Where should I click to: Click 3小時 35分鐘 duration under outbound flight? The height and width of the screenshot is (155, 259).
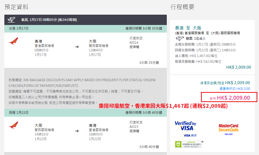[149, 63]
